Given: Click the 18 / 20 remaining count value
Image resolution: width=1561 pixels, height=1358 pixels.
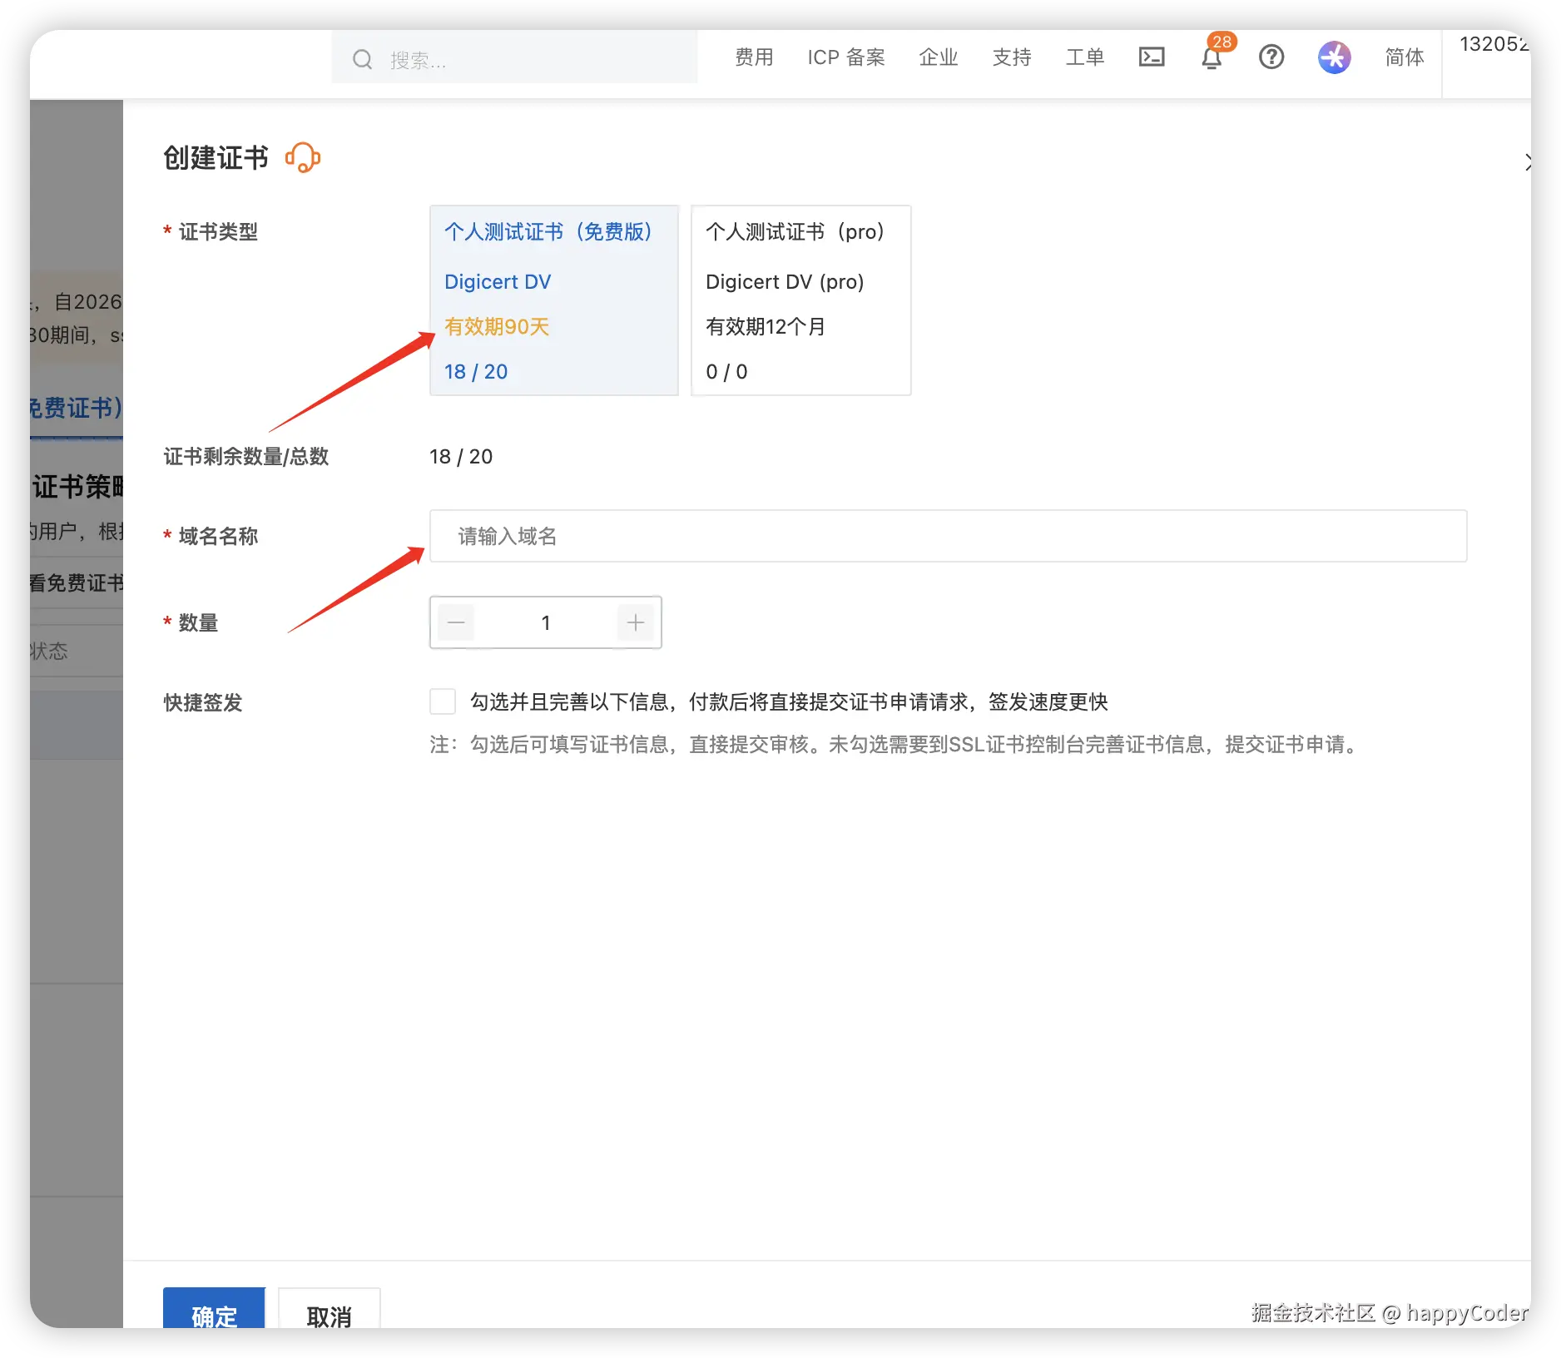Looking at the screenshot, I should point(461,457).
